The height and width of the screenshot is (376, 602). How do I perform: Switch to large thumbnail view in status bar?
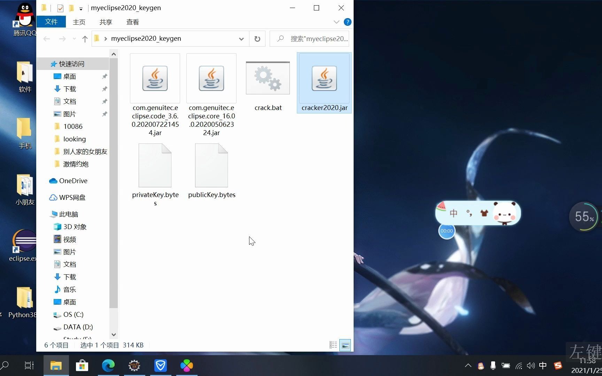tap(345, 345)
